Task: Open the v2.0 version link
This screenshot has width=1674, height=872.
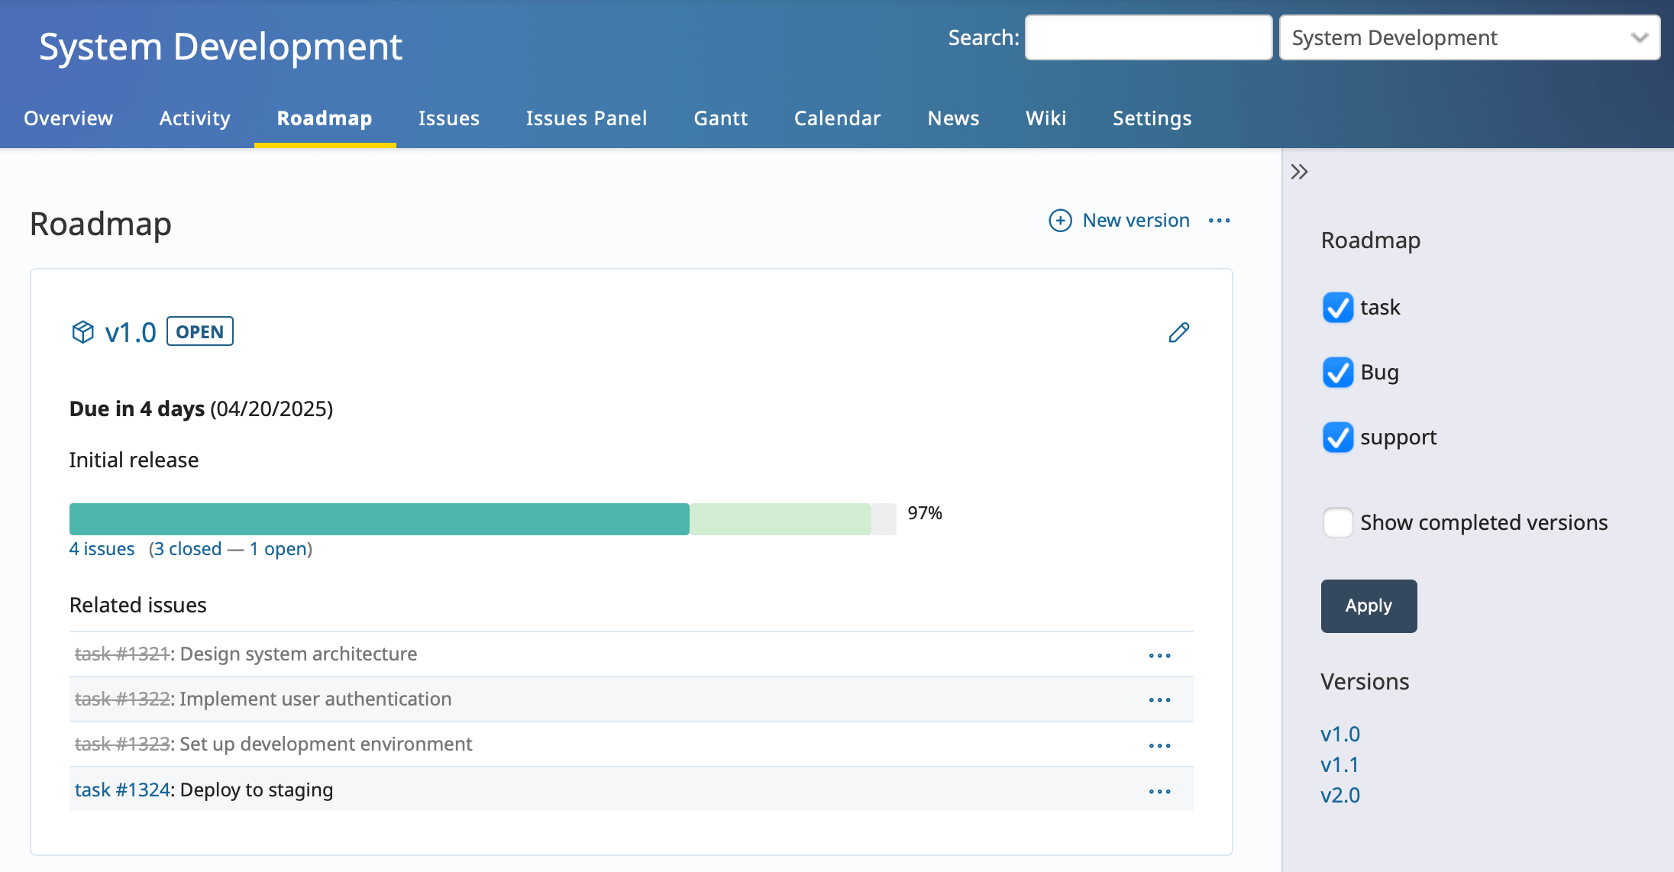Action: [x=1341, y=795]
